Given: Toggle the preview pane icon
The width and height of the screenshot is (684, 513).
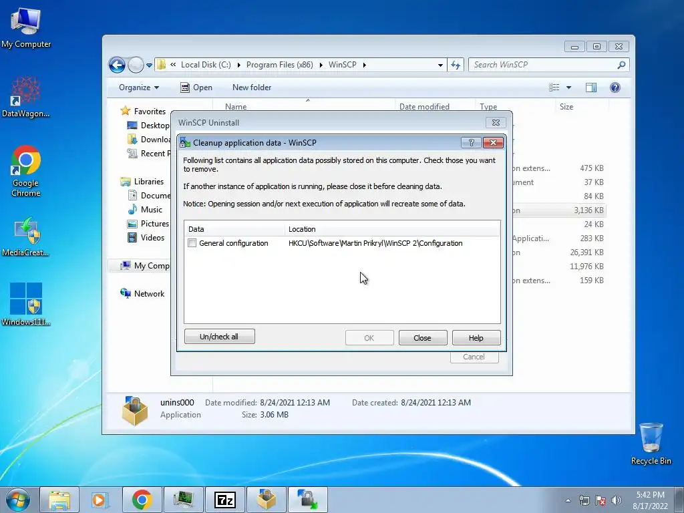Looking at the screenshot, I should pyautogui.click(x=590, y=88).
